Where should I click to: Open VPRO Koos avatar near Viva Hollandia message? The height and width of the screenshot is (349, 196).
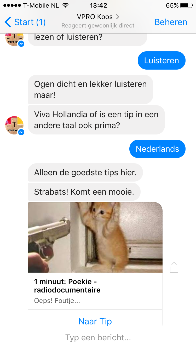(15, 126)
